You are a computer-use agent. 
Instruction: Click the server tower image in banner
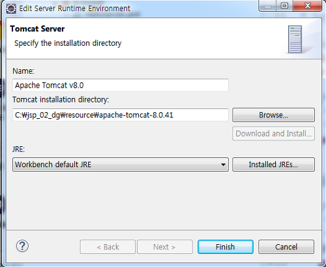[295, 39]
